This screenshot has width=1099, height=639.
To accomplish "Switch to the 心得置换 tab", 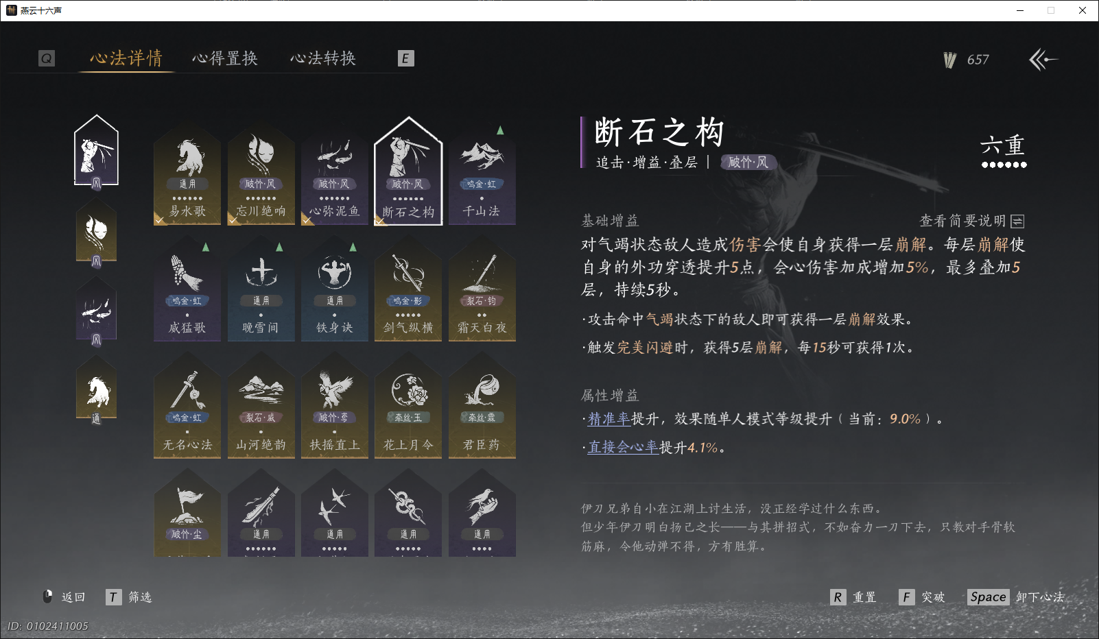I will tap(225, 58).
